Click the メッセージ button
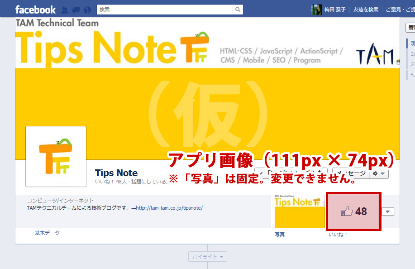Viewport: 415px width, 269px height. coord(350,173)
